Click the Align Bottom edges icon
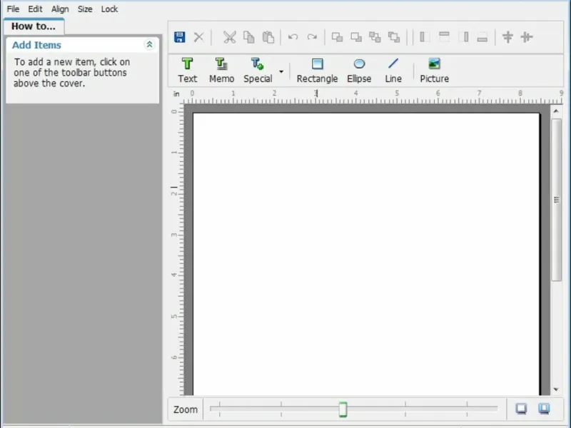 (x=482, y=37)
